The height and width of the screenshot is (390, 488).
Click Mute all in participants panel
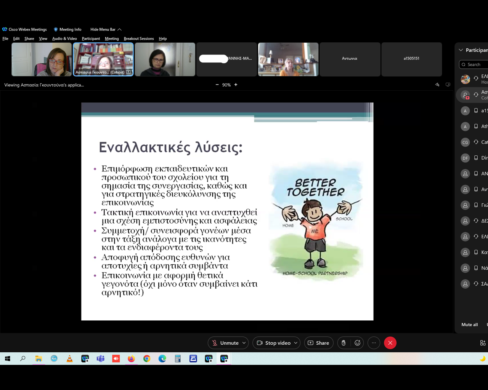tap(469, 324)
